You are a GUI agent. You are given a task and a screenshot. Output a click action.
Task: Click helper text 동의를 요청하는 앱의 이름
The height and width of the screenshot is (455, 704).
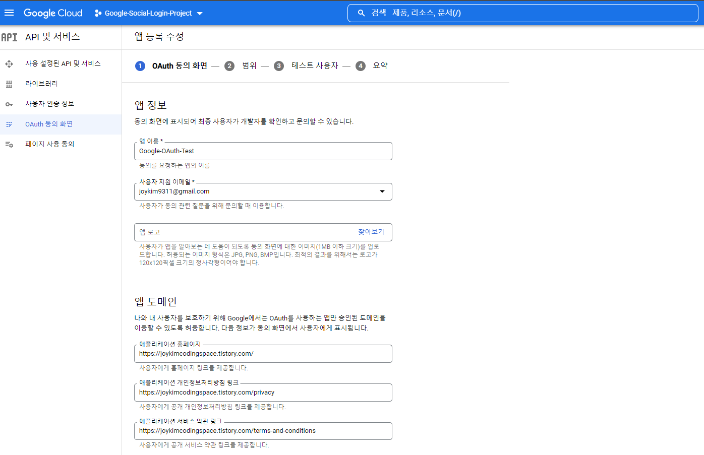click(x=174, y=165)
